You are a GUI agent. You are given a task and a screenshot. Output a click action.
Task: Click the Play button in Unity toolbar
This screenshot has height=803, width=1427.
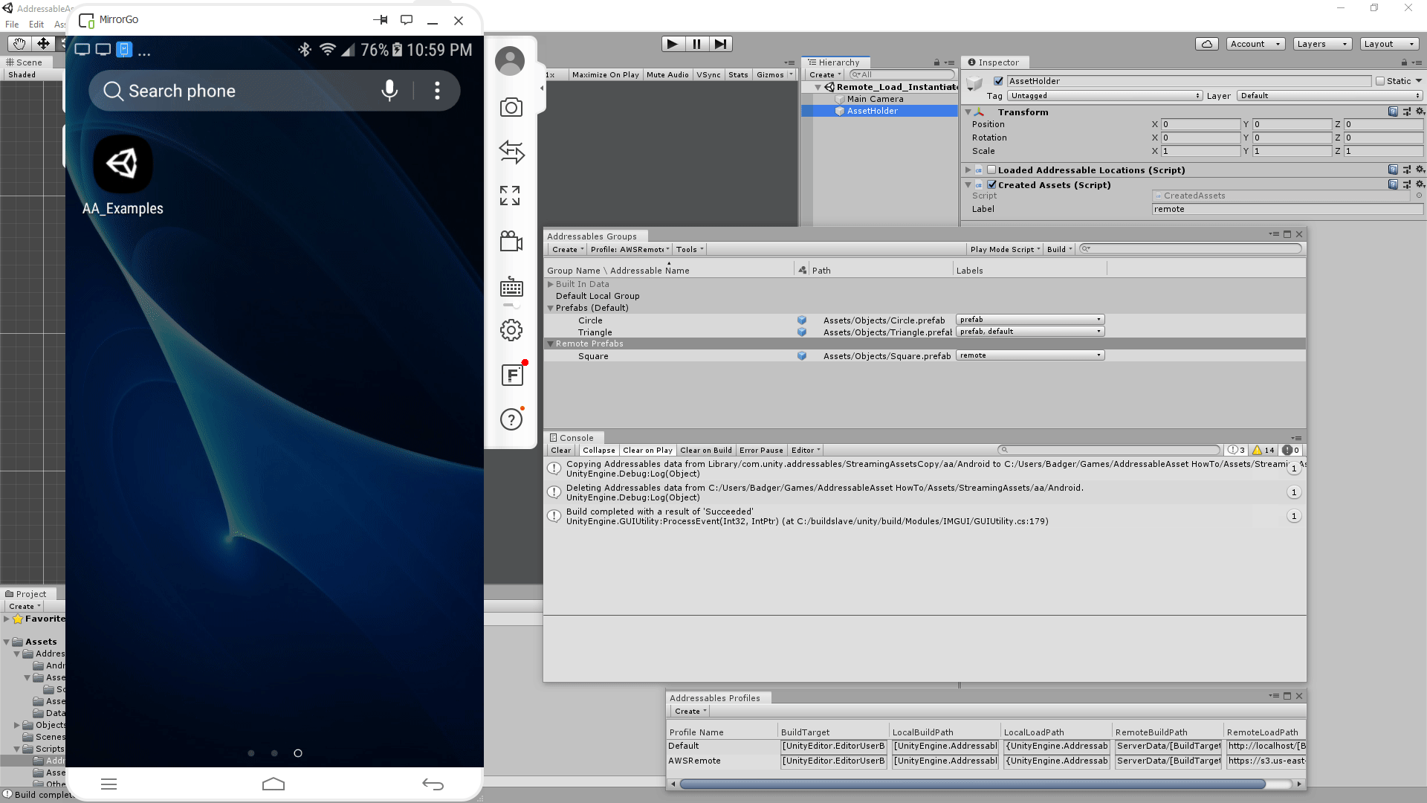point(672,44)
